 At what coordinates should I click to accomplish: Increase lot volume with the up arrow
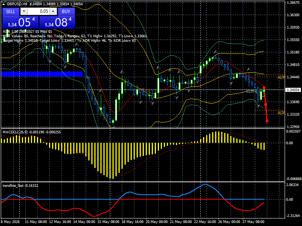[x=53, y=11]
